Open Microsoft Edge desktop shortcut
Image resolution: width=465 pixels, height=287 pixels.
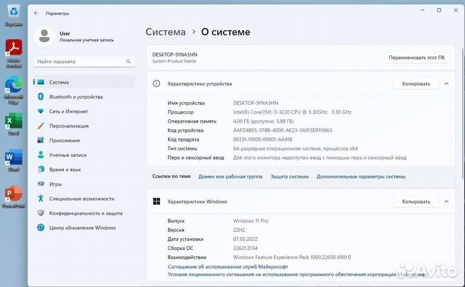pos(14,90)
